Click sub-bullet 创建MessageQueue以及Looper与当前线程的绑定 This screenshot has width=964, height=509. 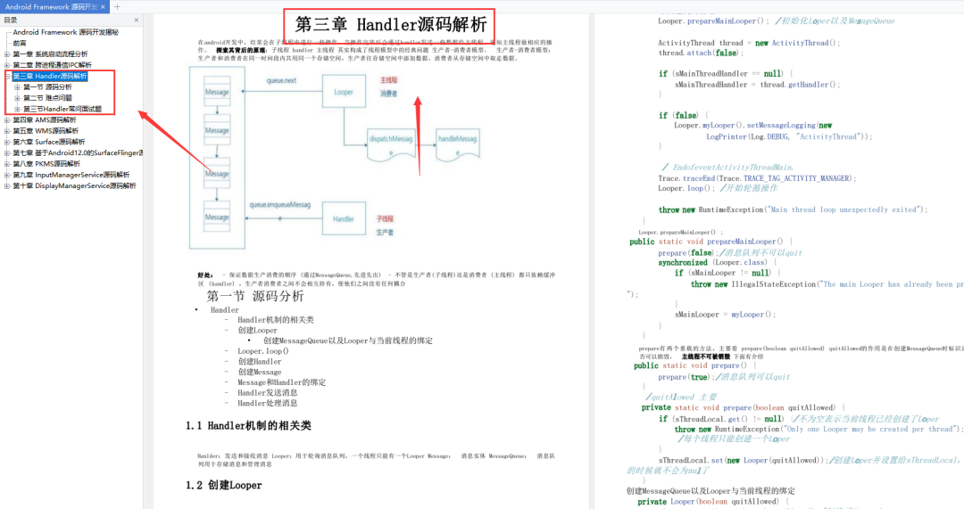[348, 341]
